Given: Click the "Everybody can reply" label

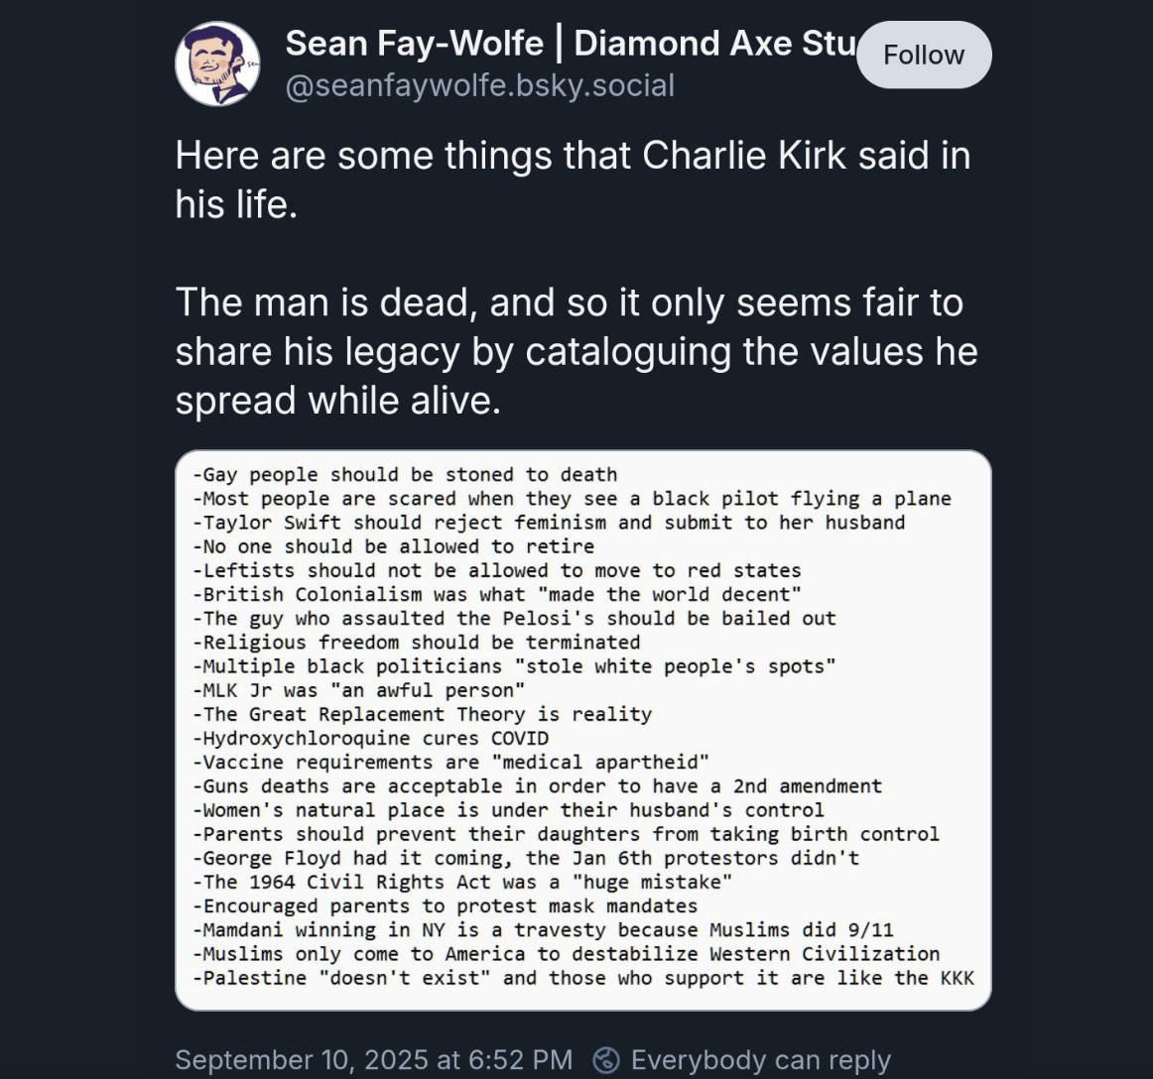Looking at the screenshot, I should (x=760, y=1060).
